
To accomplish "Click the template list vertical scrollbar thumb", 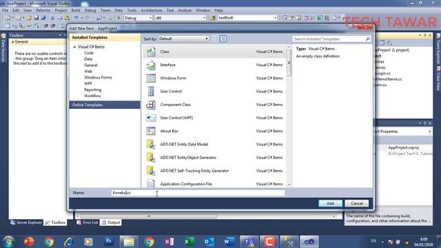I will tap(289, 63).
